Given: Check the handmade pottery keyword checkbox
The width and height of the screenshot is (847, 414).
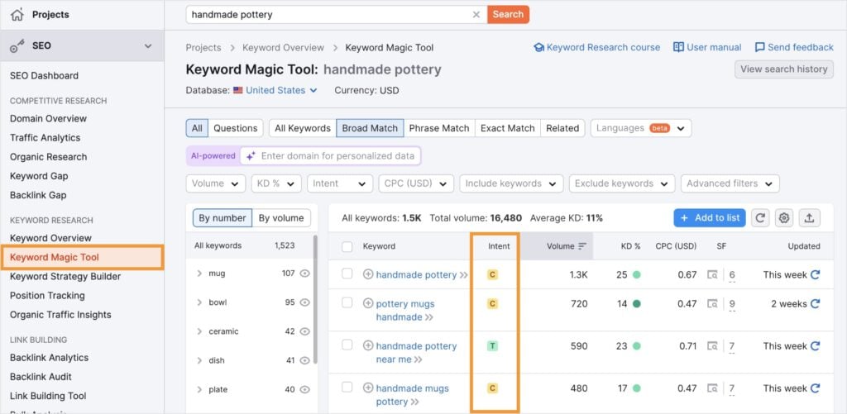Looking at the screenshot, I should pyautogui.click(x=347, y=274).
